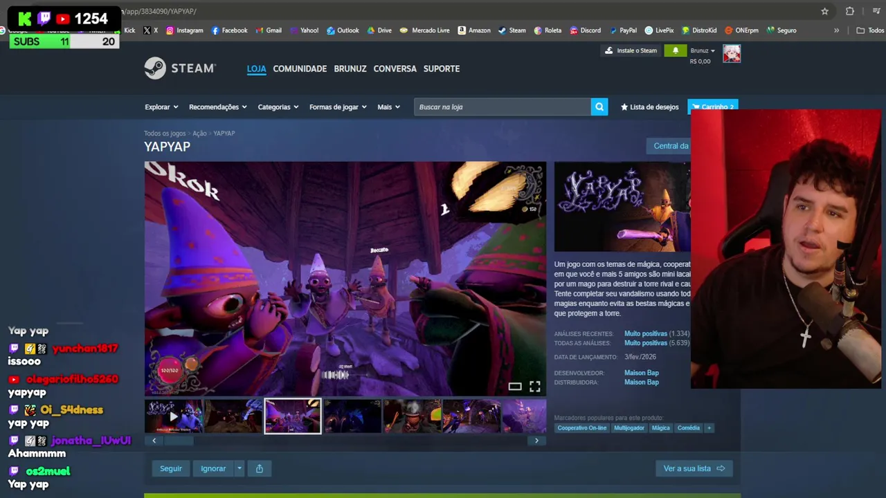Screen dimensions: 886x498
Task: Toggle theater mode on the screenshot viewer
Action: point(515,387)
